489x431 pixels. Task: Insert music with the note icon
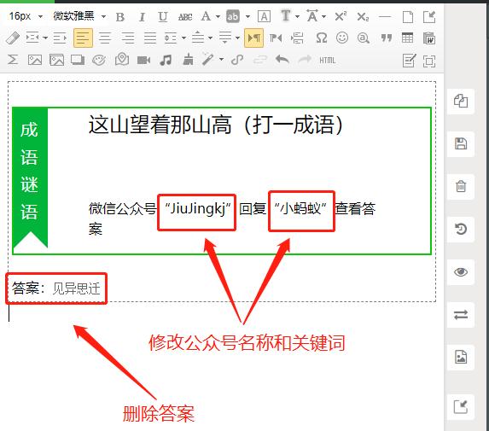(x=166, y=60)
